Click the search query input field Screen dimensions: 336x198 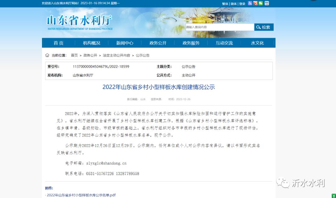point(220,27)
